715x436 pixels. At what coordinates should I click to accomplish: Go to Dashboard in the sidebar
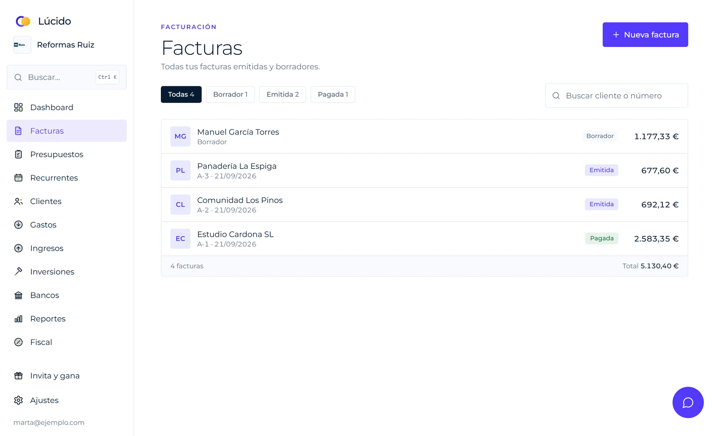click(x=67, y=107)
